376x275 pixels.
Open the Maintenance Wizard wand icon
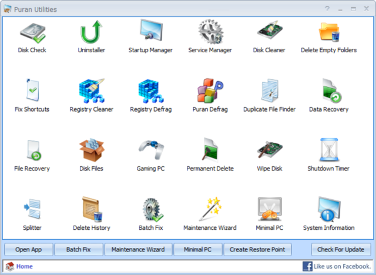point(210,209)
